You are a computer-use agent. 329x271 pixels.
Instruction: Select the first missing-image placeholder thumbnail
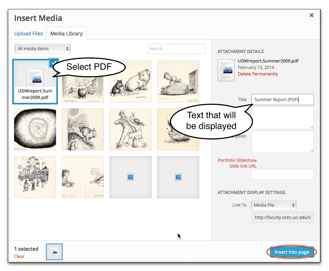pyautogui.click(x=130, y=177)
